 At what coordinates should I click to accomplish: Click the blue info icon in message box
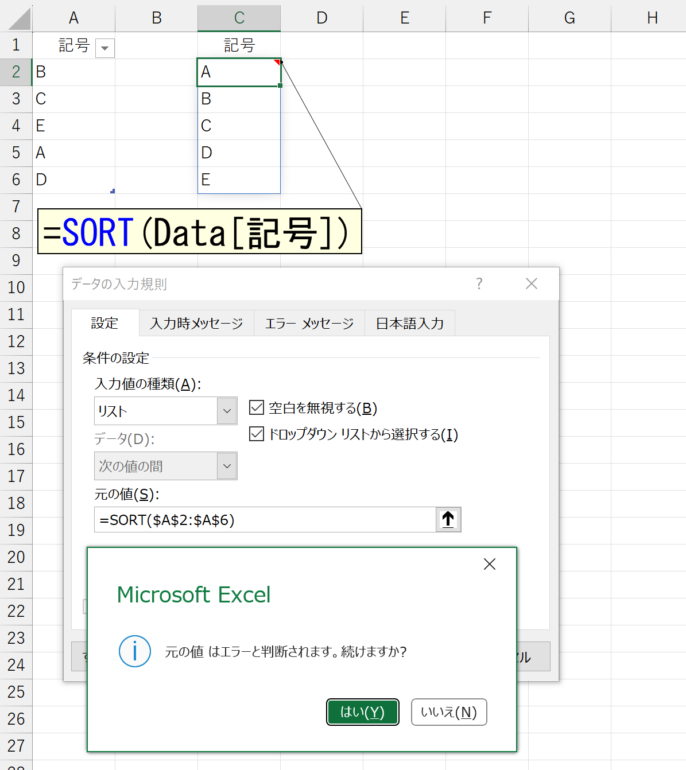[135, 651]
